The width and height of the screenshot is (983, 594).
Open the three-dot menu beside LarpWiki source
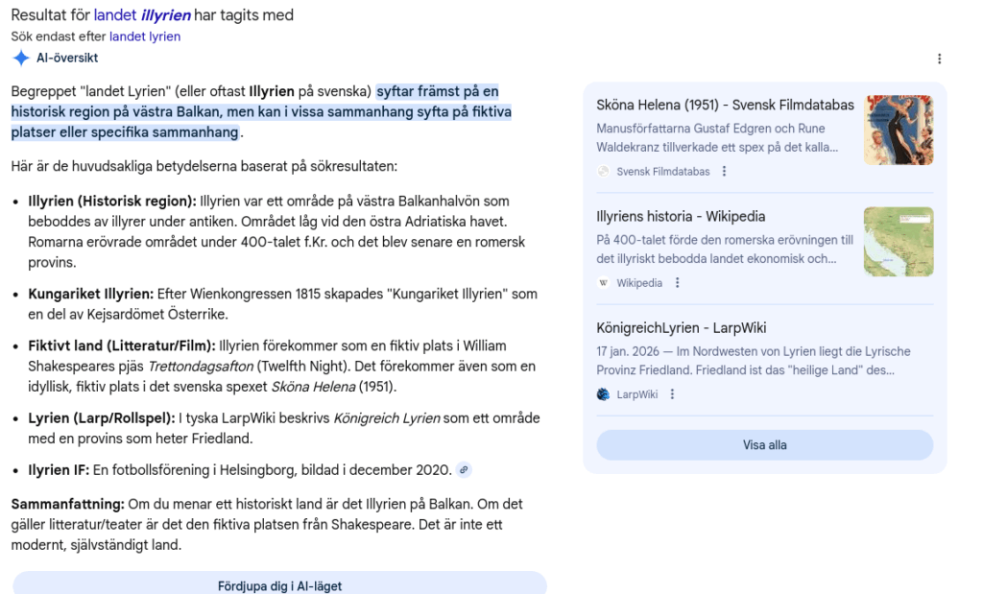tap(673, 394)
